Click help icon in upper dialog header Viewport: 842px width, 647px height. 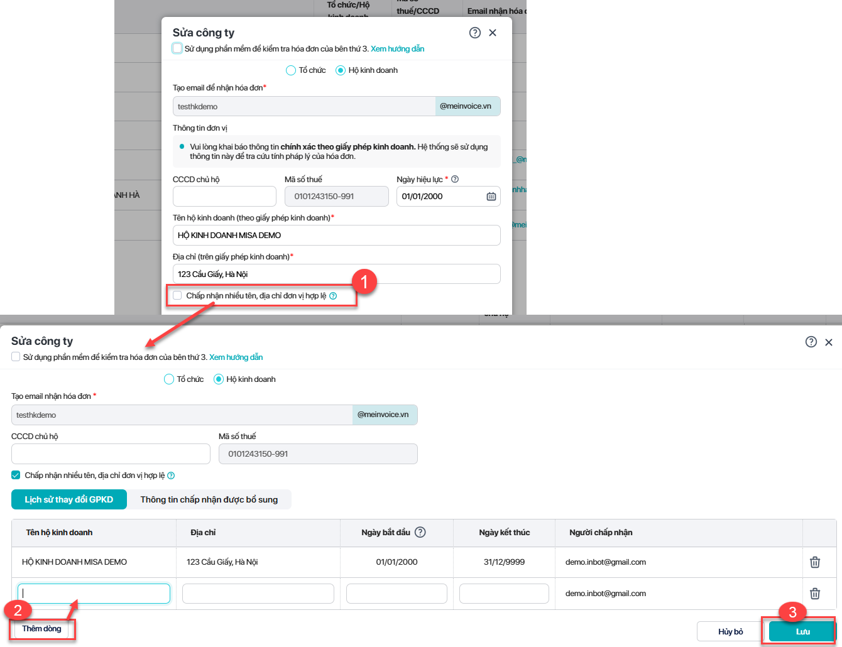pos(474,33)
